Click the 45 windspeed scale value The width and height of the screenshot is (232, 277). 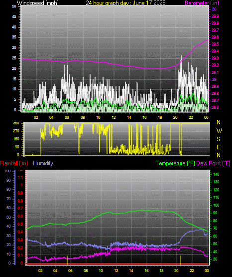click(x=14, y=16)
